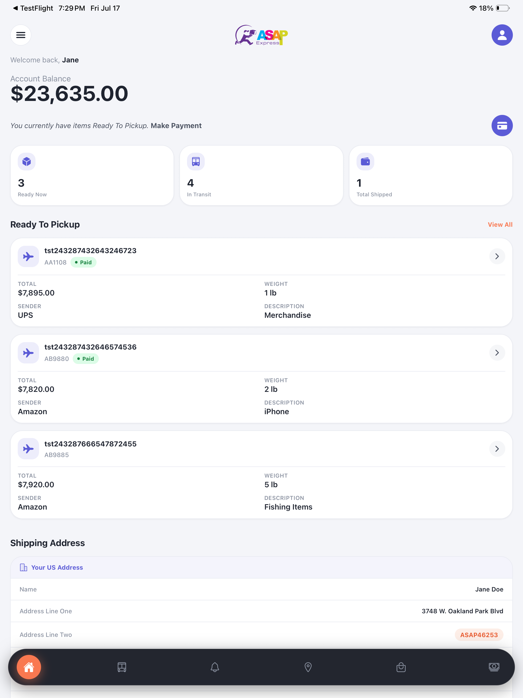
Task: Expand package tst243287666547872455 details chevron
Action: (x=497, y=449)
